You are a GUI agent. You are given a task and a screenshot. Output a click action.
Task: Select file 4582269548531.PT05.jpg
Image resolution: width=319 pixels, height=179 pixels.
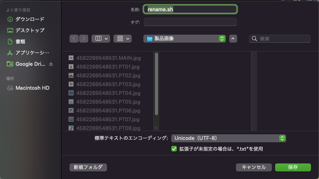pos(108,102)
